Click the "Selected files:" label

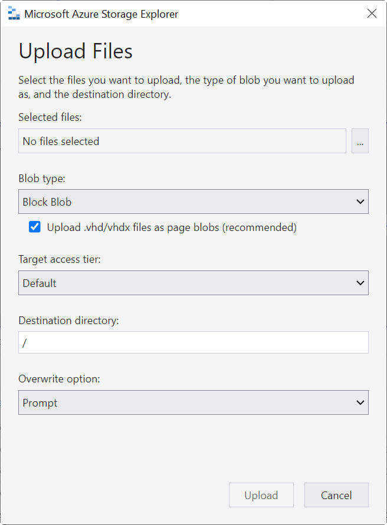click(x=50, y=117)
